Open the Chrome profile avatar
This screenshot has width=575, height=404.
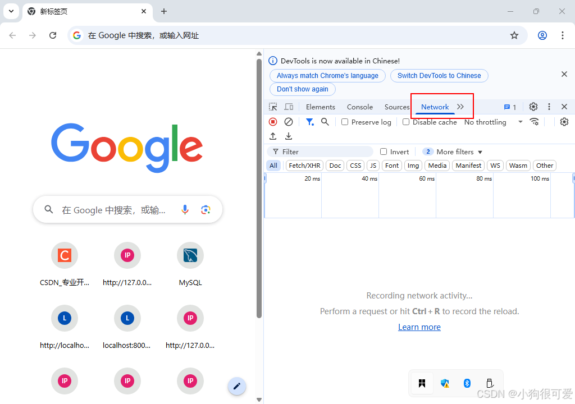pos(542,35)
